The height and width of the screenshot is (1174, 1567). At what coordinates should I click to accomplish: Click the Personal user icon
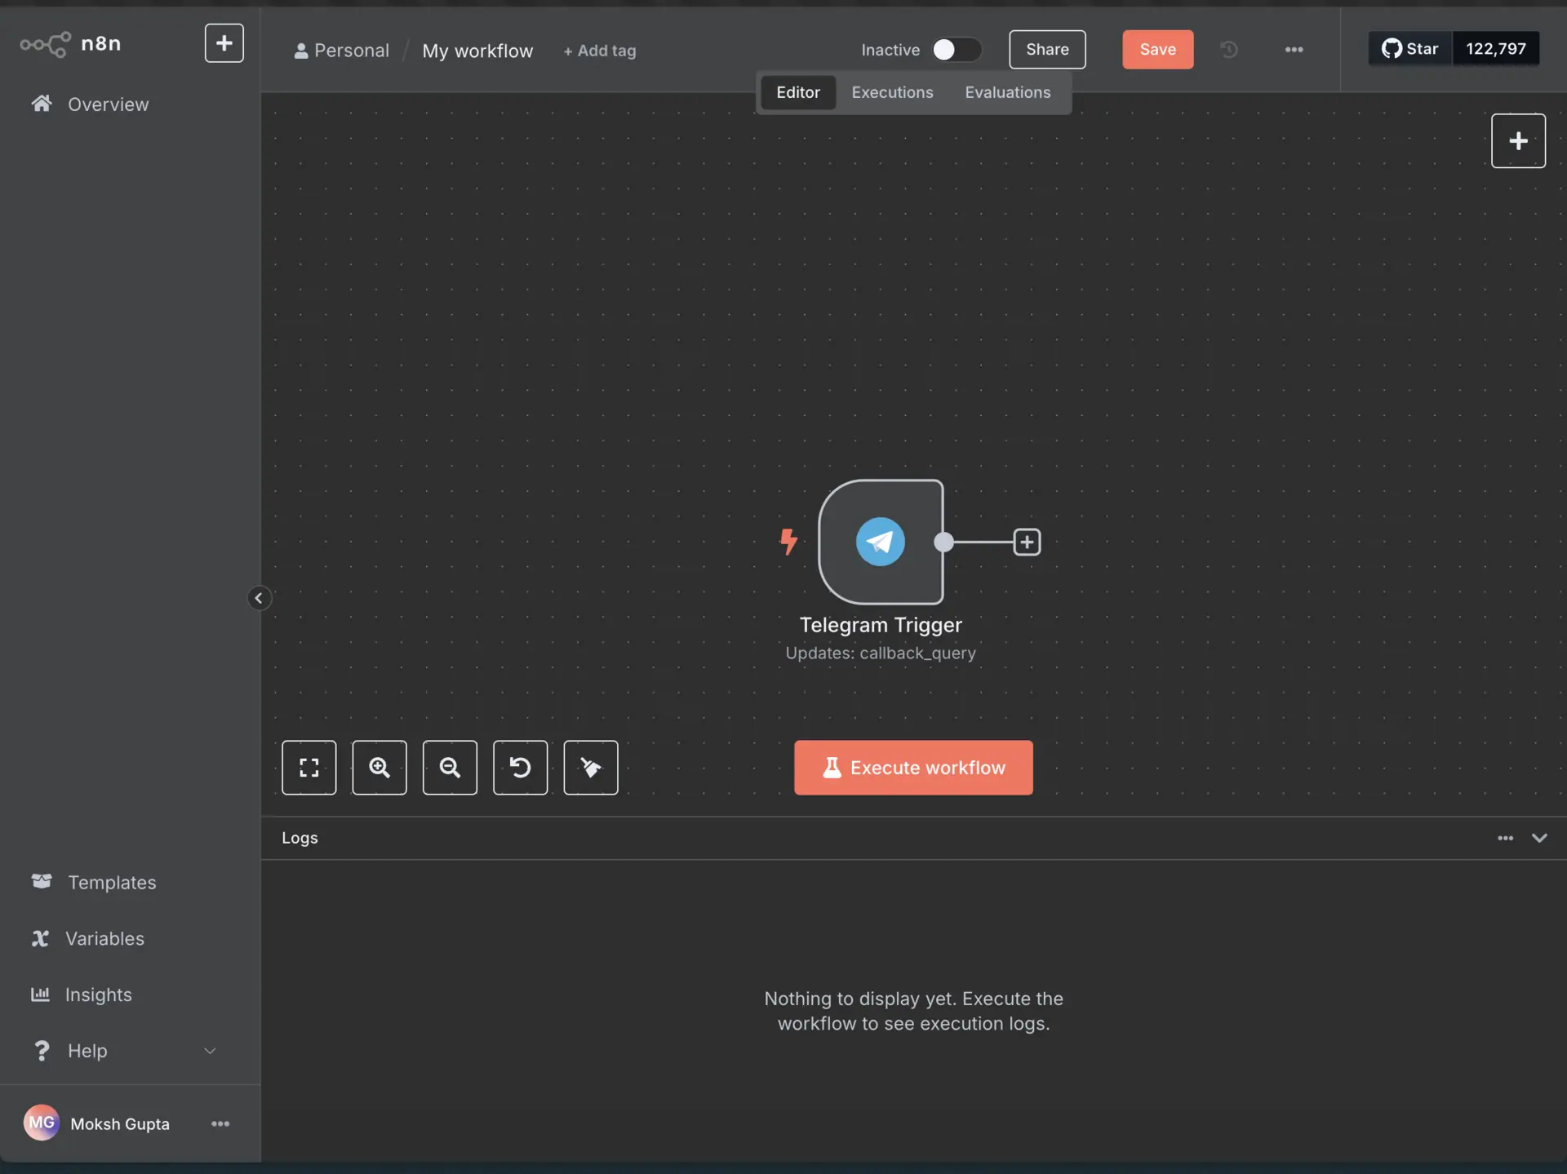301,51
